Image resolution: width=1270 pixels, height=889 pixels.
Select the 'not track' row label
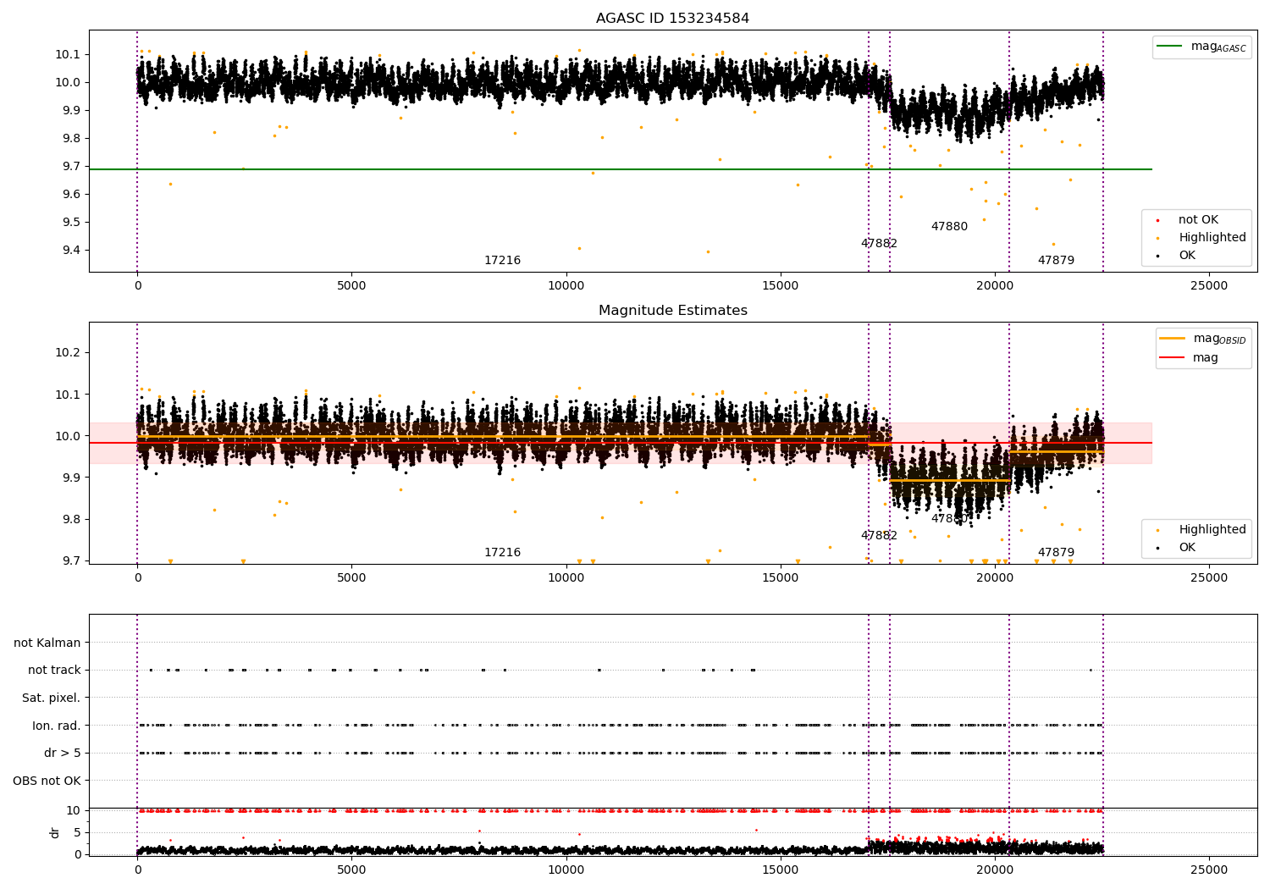[x=54, y=671]
